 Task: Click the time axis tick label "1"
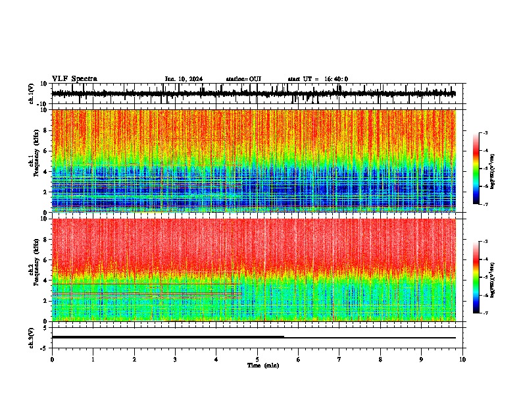[93, 360]
